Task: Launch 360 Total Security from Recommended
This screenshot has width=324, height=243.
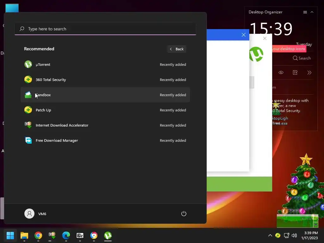Action: coord(105,79)
